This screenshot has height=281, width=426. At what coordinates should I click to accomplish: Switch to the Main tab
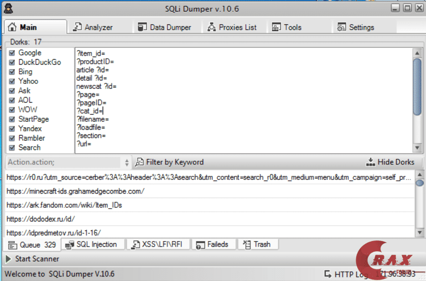pyautogui.click(x=35, y=27)
